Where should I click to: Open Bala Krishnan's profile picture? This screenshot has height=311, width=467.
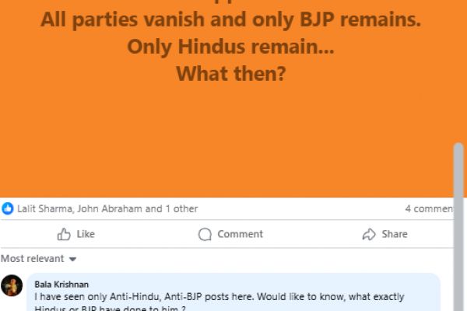coord(12,285)
